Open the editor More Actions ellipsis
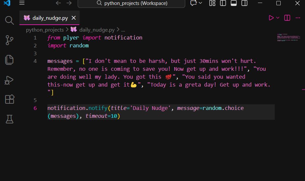Image resolution: width=305 pixels, height=181 pixels. pos(298,18)
